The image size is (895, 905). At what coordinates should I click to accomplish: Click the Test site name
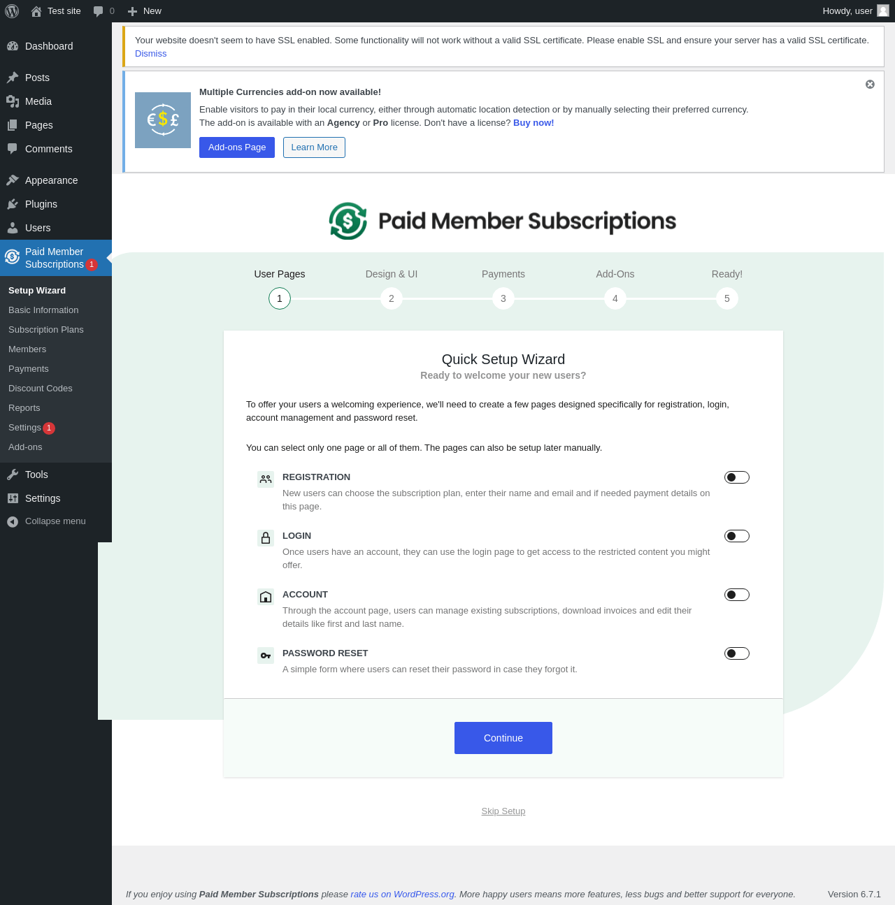[x=64, y=11]
